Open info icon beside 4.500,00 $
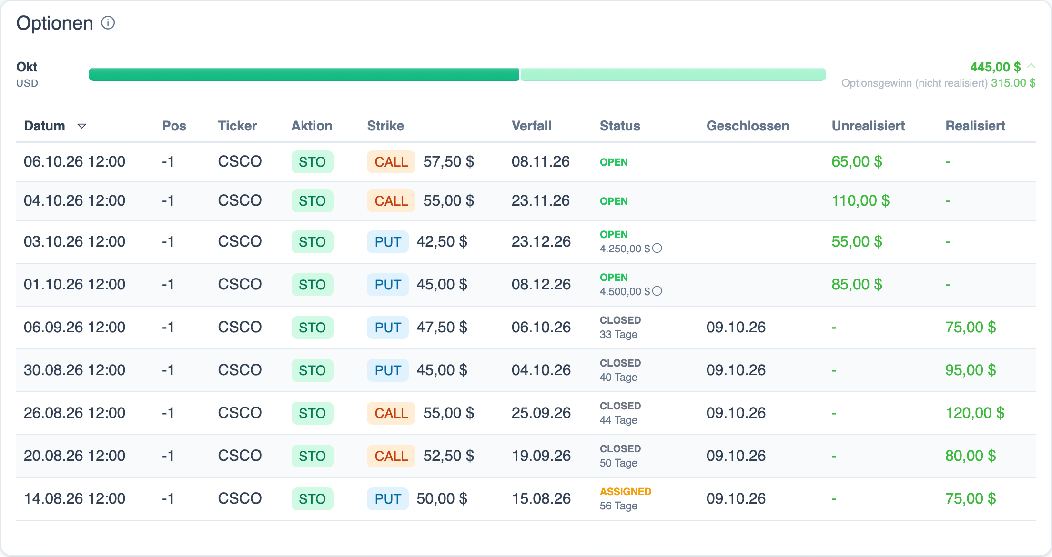The image size is (1052, 557). pyautogui.click(x=657, y=291)
